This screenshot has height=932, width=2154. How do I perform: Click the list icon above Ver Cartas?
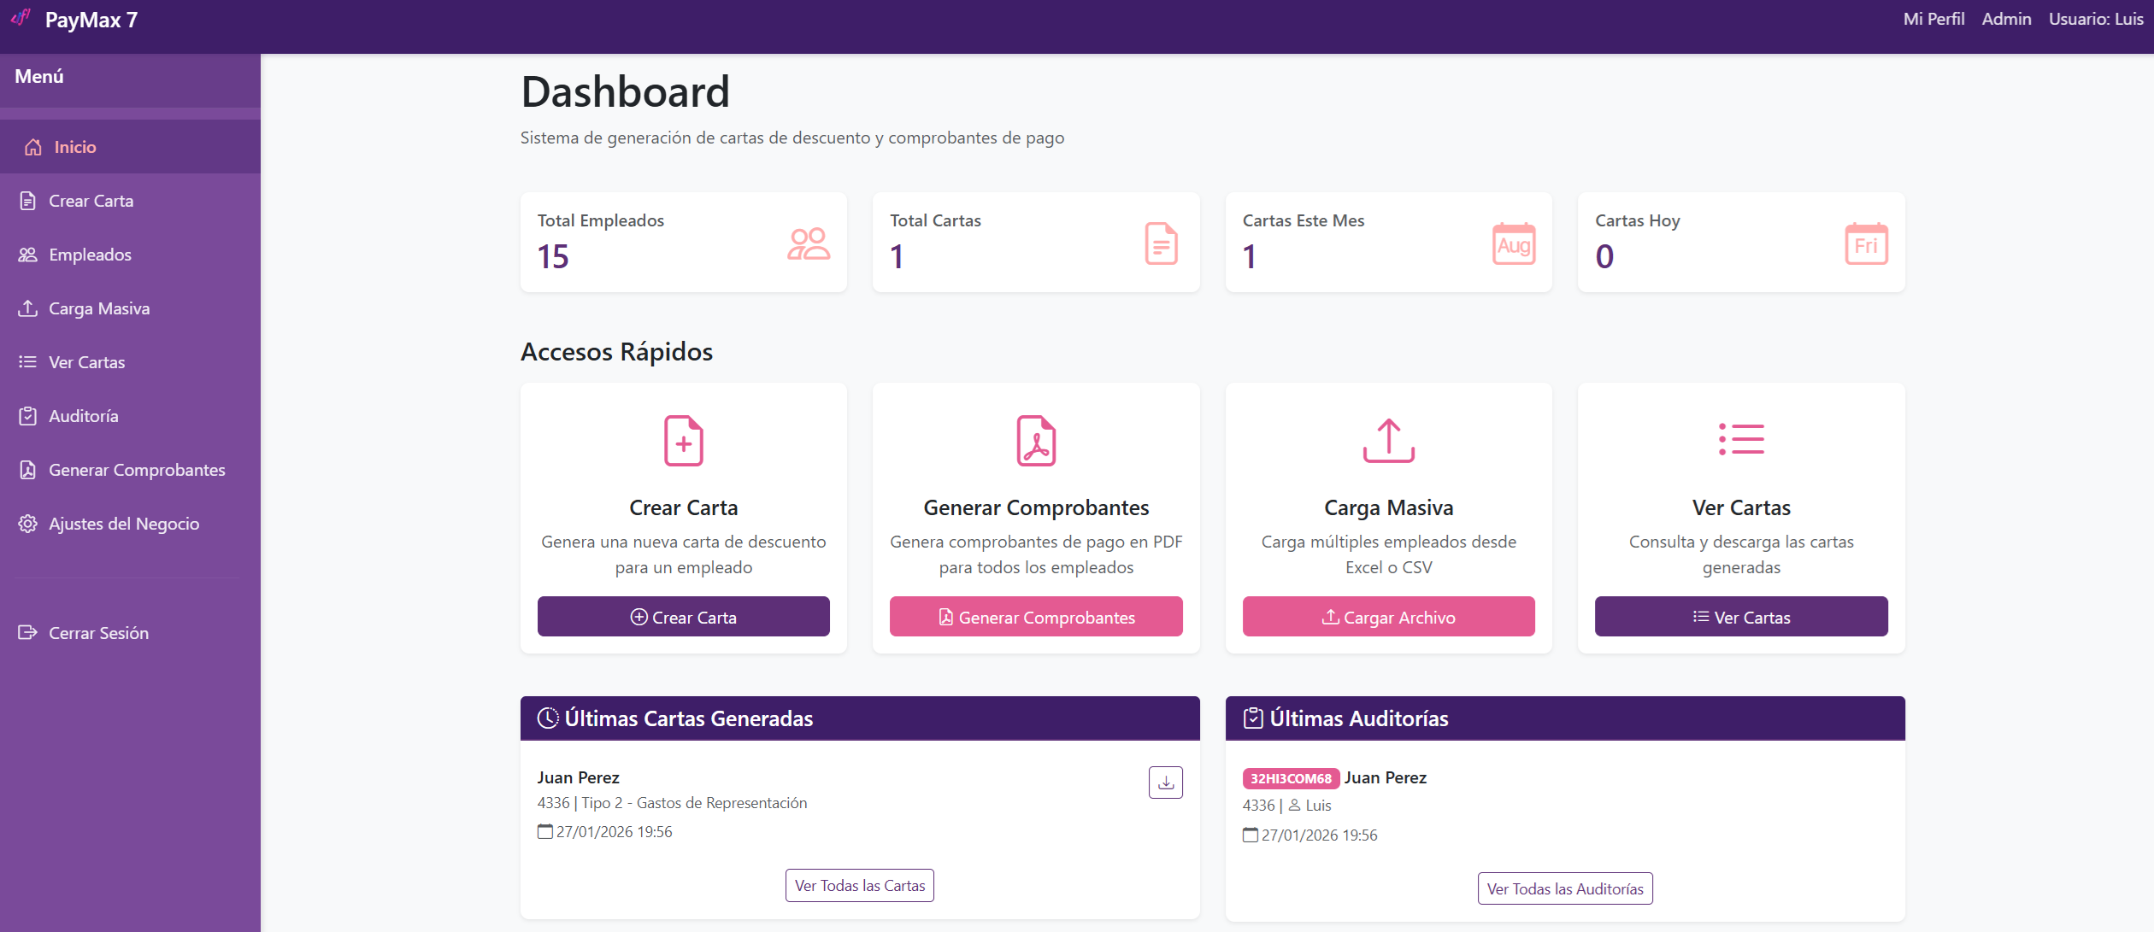coord(1741,439)
